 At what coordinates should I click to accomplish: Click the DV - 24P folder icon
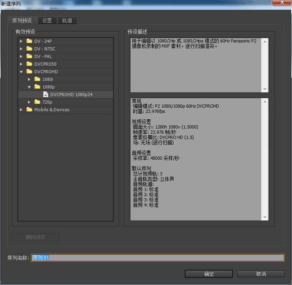pos(29,41)
